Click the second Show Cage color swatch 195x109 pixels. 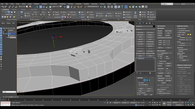190,35
